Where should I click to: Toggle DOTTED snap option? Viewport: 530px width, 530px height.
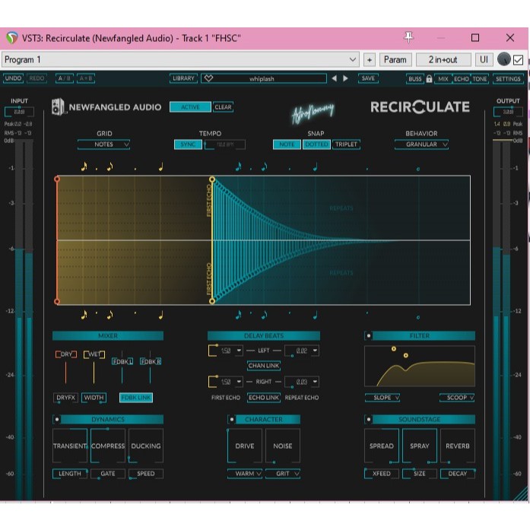[316, 144]
